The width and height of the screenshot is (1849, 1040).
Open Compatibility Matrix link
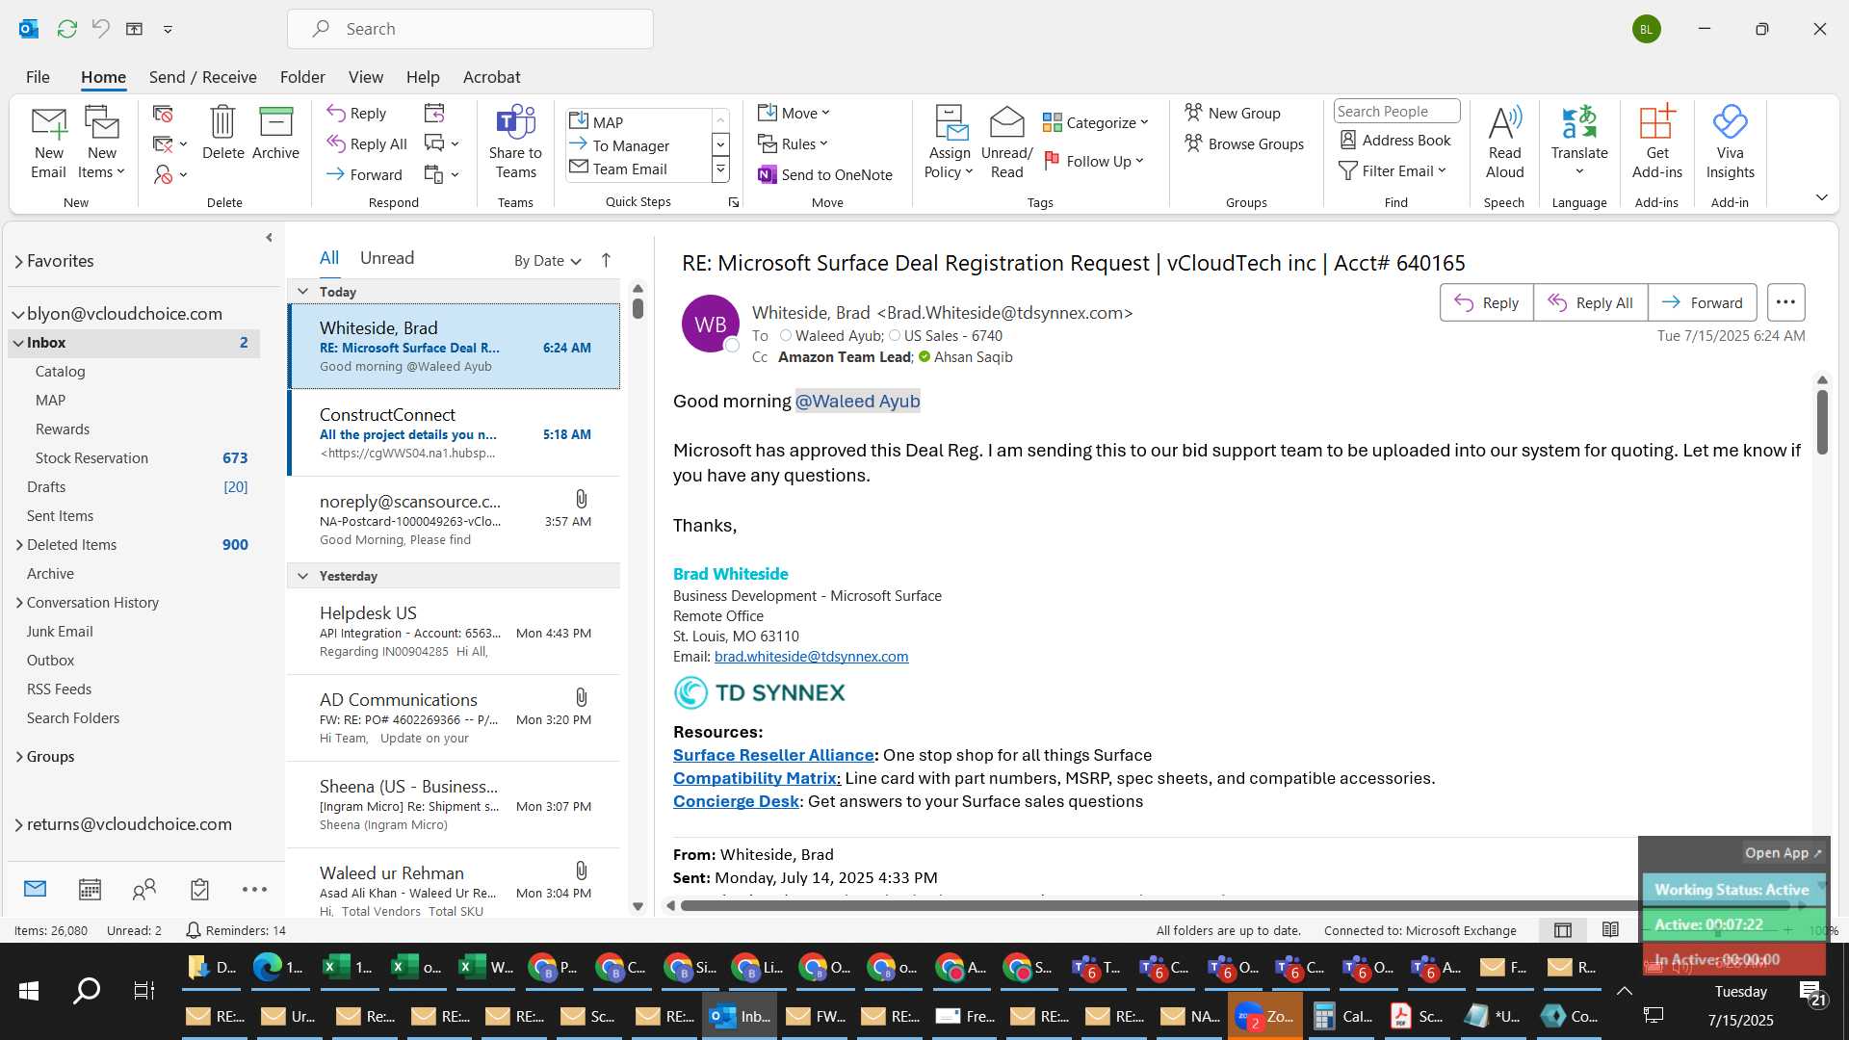point(757,778)
